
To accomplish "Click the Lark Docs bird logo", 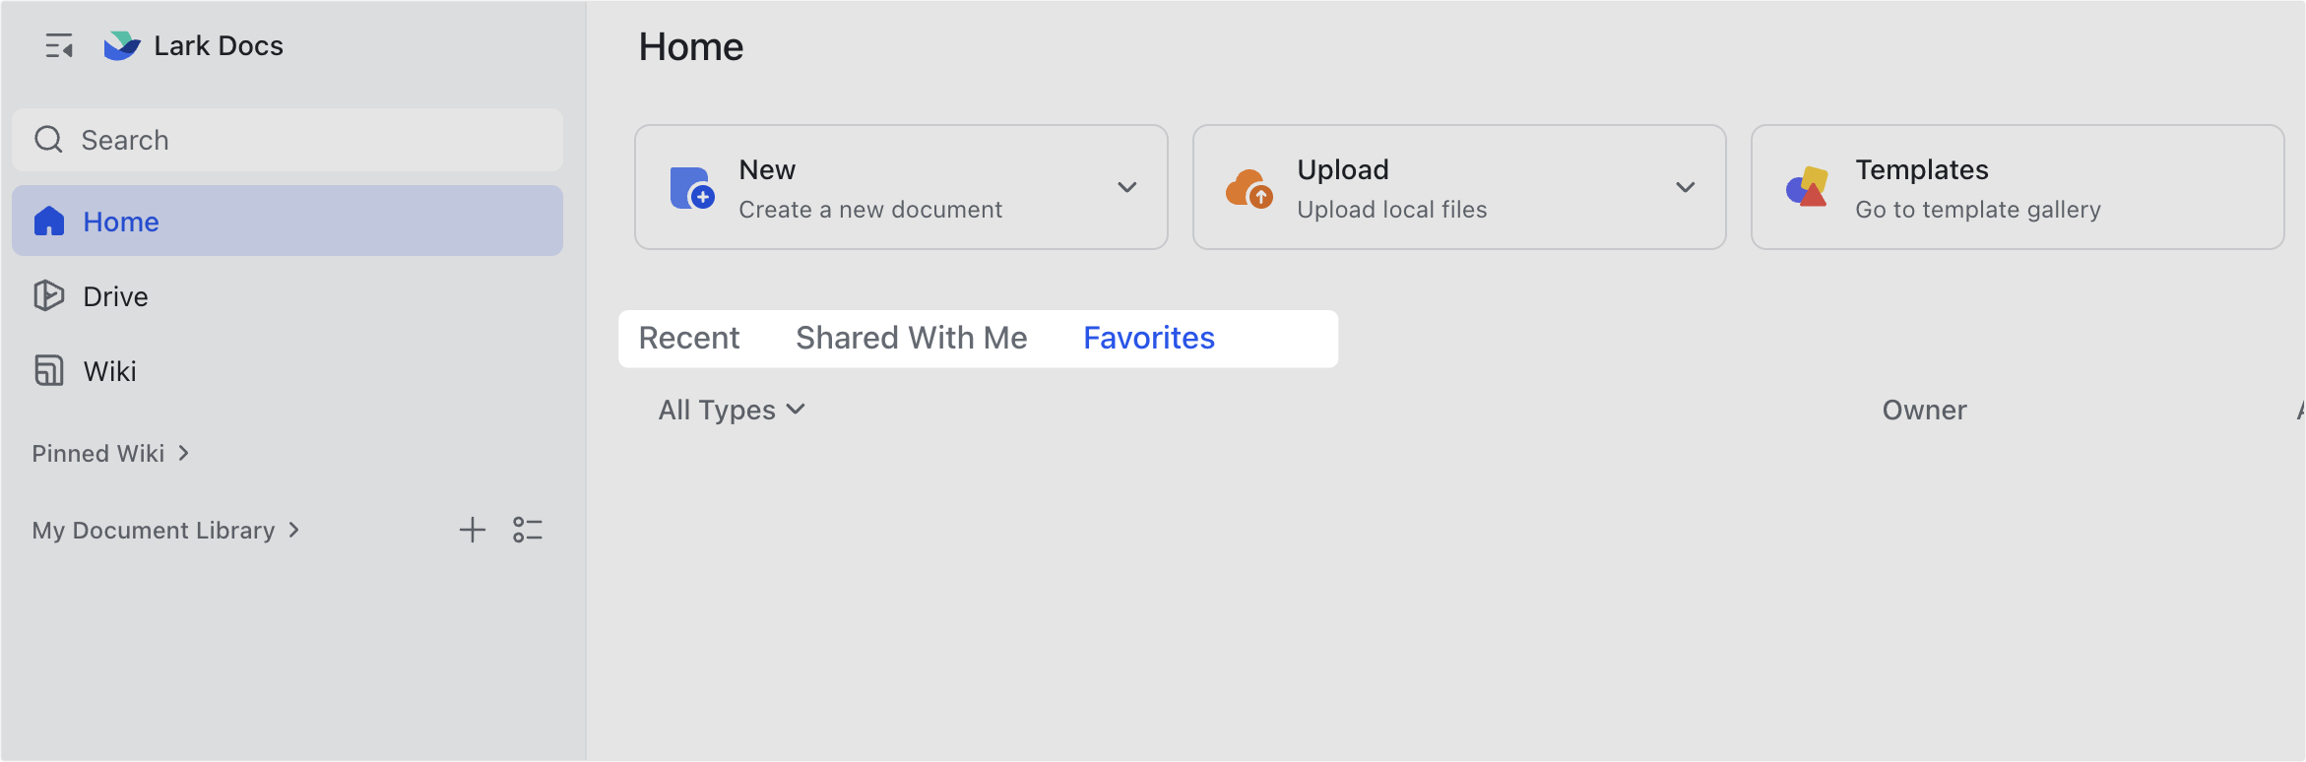I will tap(122, 46).
